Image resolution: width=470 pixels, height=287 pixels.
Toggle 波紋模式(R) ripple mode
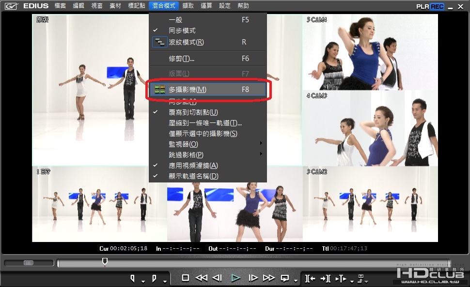click(x=208, y=42)
